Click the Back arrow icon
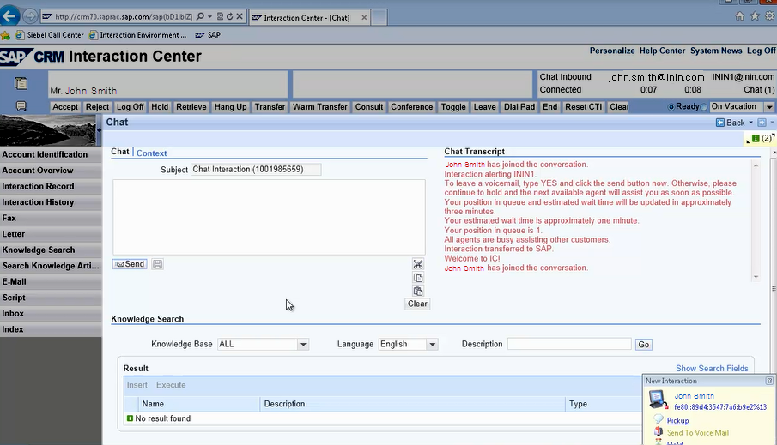777x445 pixels. click(x=720, y=123)
